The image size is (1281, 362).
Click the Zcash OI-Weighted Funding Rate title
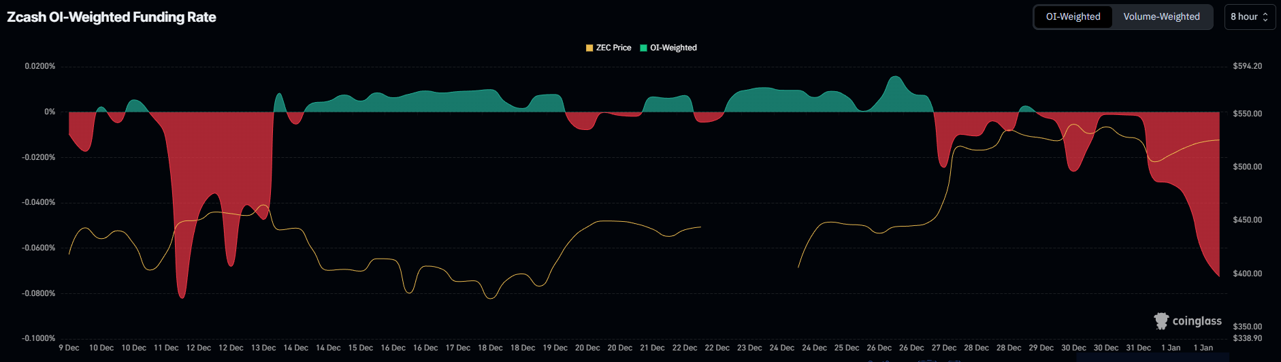coord(112,17)
